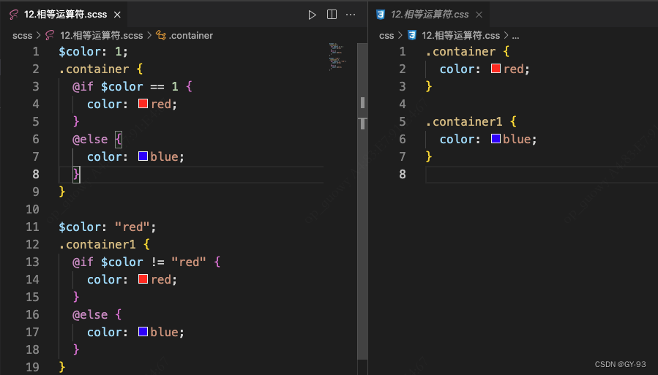This screenshot has width=658, height=375.
Task: Place cursor on '$color: 1;' line
Action: tap(93, 51)
